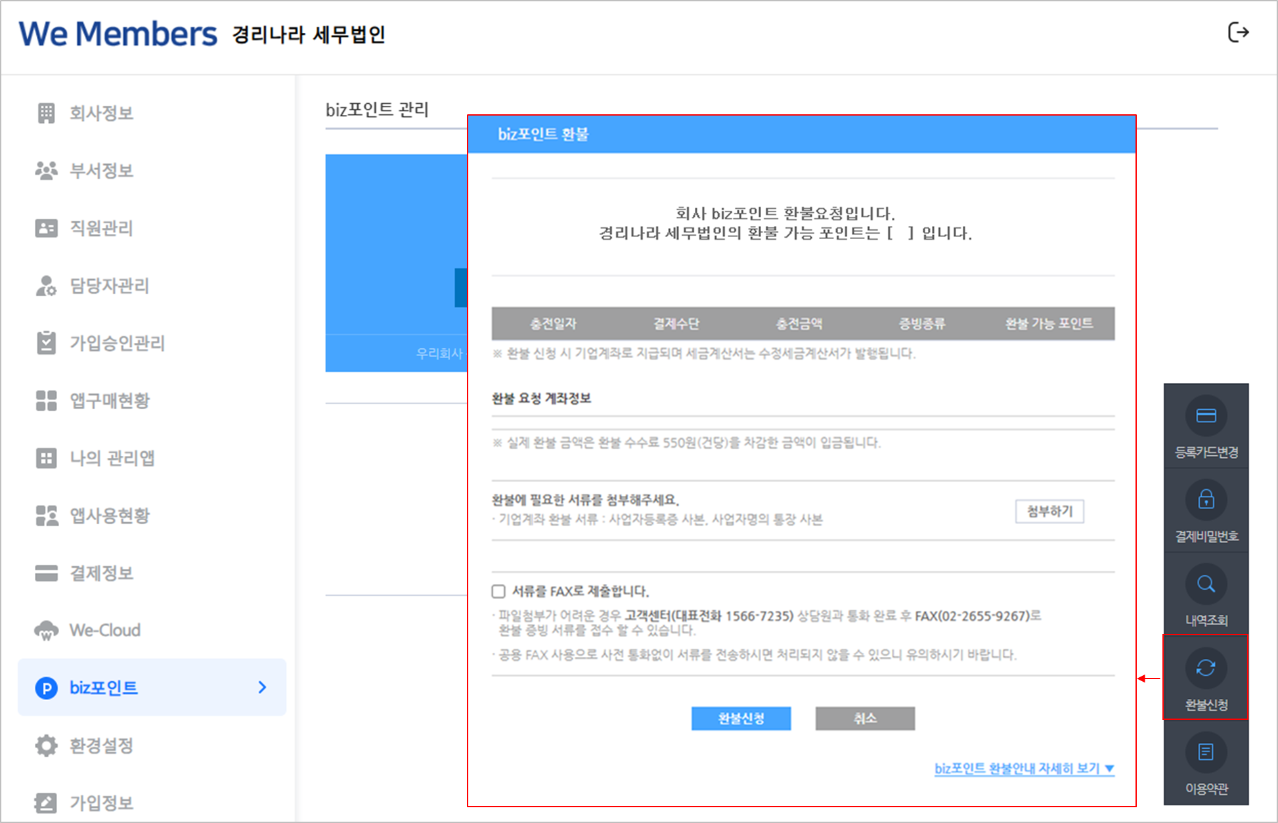Open the 결제정보 menu item
The width and height of the screenshot is (1278, 823).
coord(101,573)
